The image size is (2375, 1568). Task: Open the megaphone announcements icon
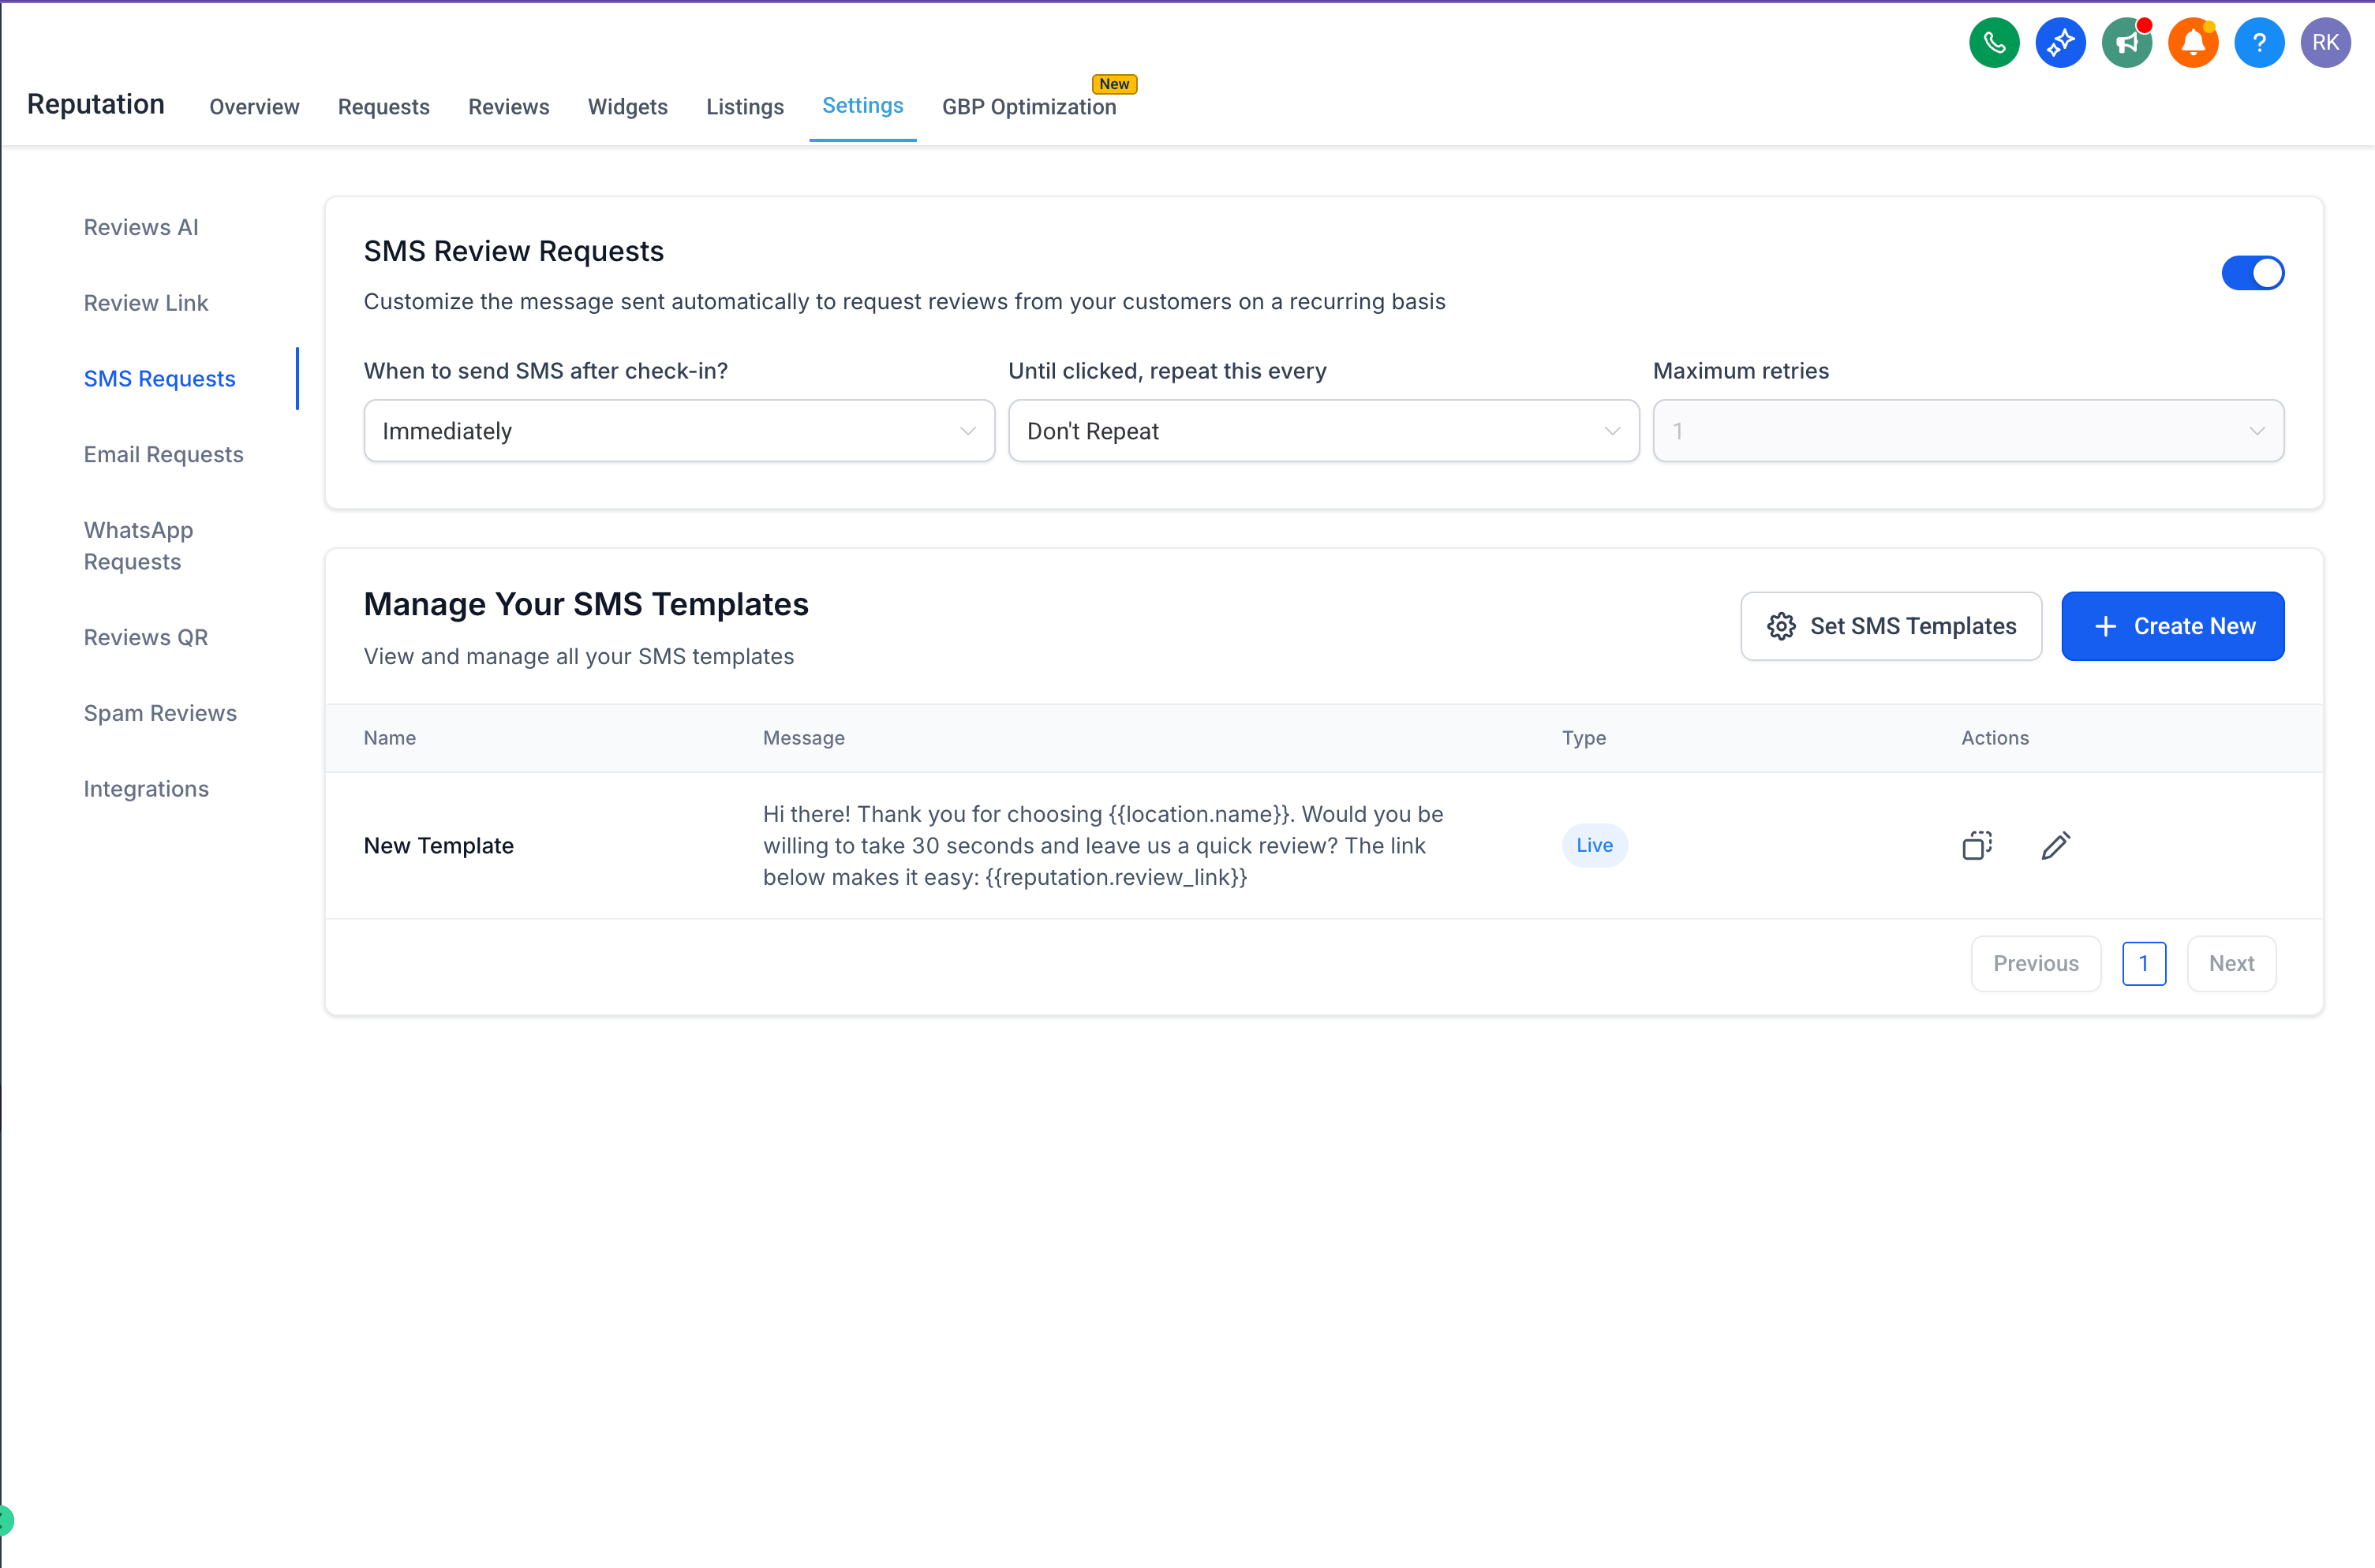tap(2126, 43)
